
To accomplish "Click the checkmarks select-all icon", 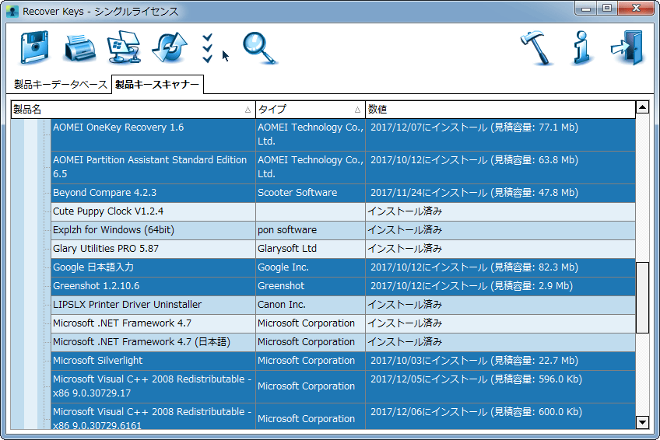I will click(x=207, y=48).
